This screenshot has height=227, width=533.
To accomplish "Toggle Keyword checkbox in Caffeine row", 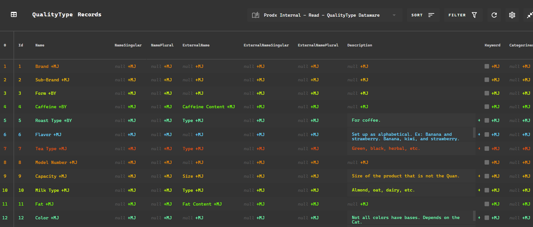I will point(487,107).
